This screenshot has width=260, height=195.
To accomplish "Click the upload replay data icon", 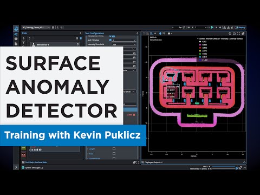I will (x=224, y=28).
